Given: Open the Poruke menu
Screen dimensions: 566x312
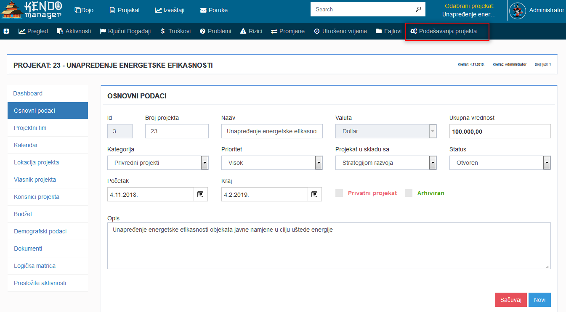Looking at the screenshot, I should tap(214, 10).
